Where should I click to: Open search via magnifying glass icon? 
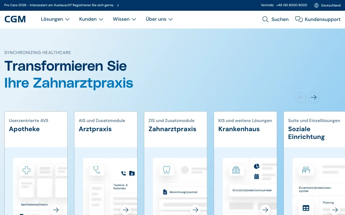click(x=265, y=19)
